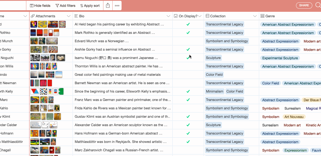
Task: Open first attachment thumbnail in Barnett Newman row
Action: tap(32, 83)
